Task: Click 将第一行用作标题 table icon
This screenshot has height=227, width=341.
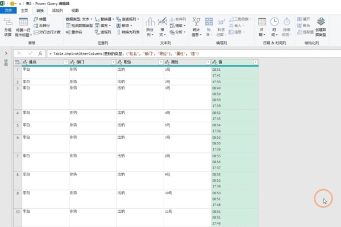Action: (23, 22)
